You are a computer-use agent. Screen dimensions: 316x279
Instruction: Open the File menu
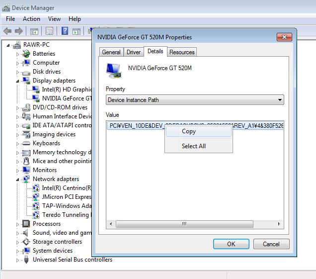pos(10,19)
